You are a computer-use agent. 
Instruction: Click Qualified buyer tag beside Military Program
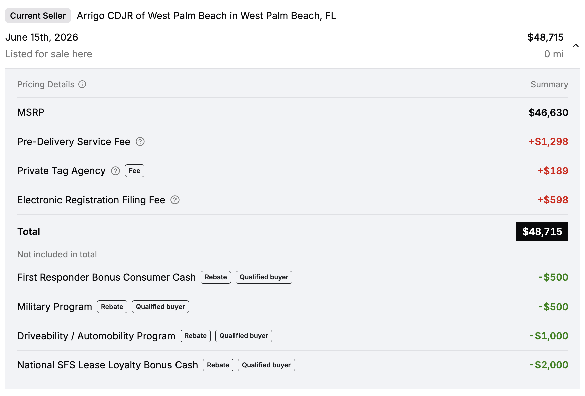tap(160, 307)
